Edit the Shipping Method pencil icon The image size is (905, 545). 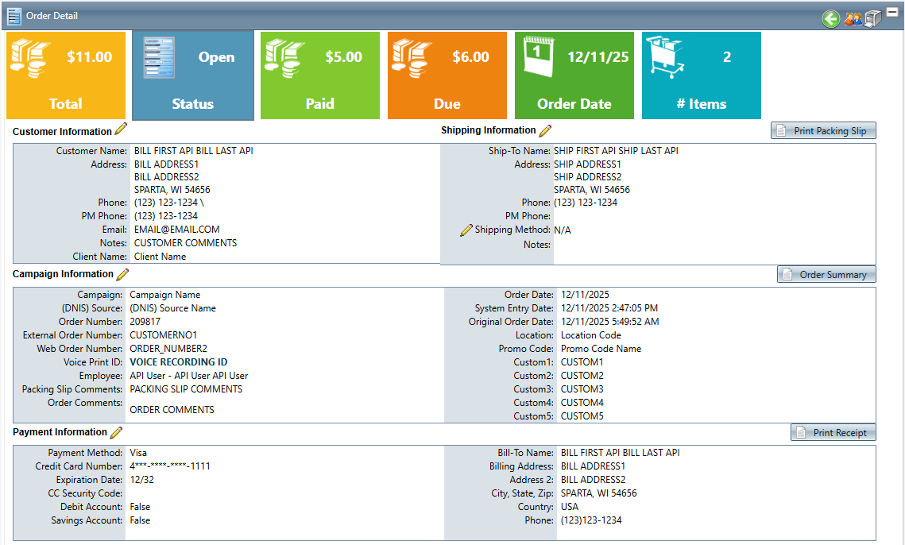466,230
